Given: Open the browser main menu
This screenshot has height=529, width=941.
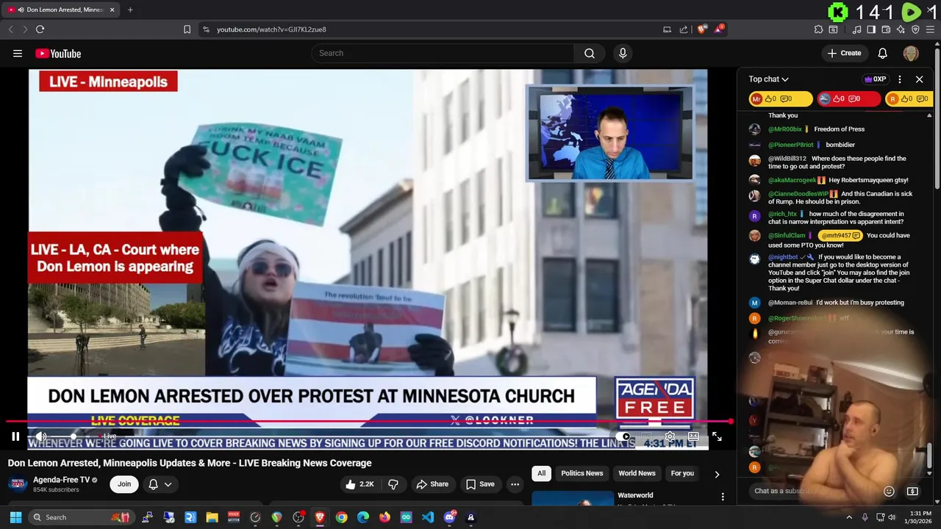Looking at the screenshot, I should pos(930,29).
